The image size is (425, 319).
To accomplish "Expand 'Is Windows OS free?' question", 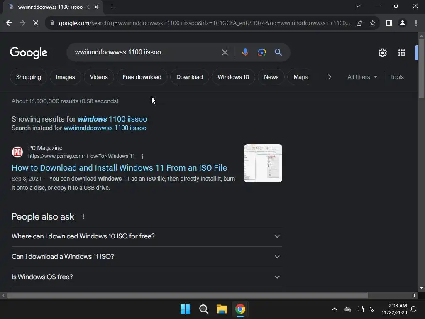I will pos(147,277).
